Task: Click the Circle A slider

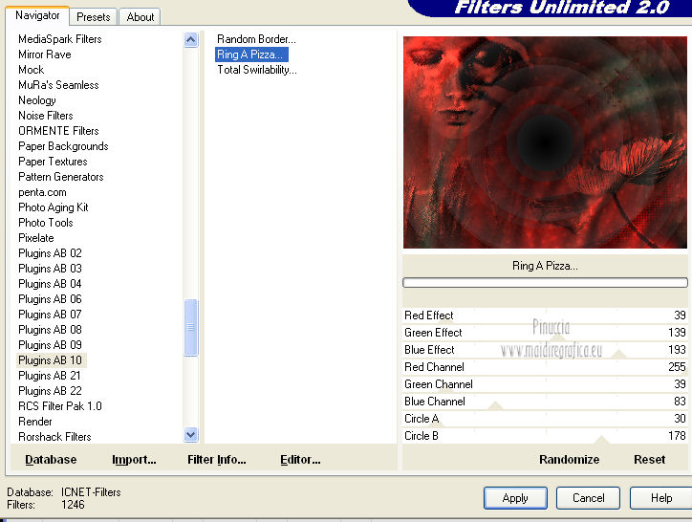Action: tap(545, 419)
